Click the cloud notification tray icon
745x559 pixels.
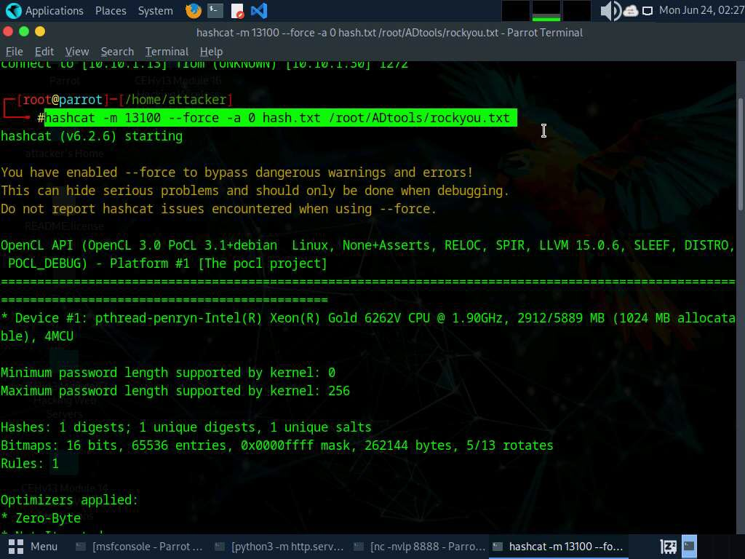[x=630, y=11]
